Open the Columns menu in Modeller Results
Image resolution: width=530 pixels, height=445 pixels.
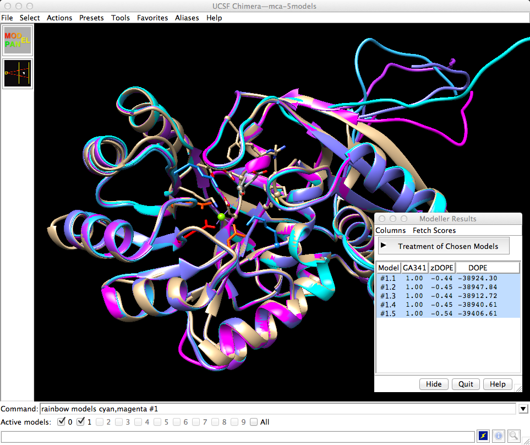coord(390,230)
